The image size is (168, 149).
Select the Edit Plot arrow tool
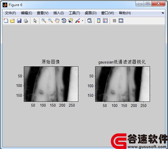[x=35, y=21]
